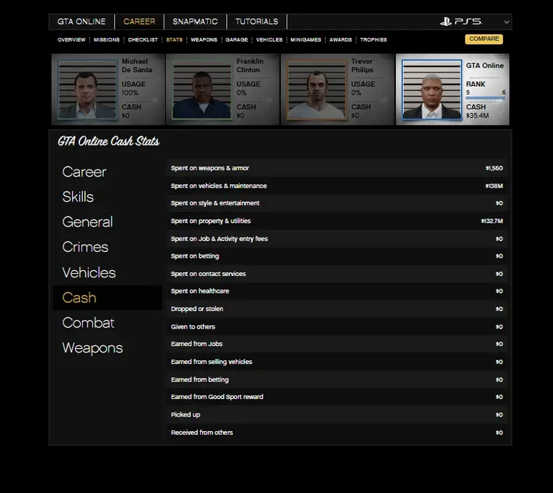
Task: Select Franklin Clinton's mugshot
Action: (x=202, y=90)
